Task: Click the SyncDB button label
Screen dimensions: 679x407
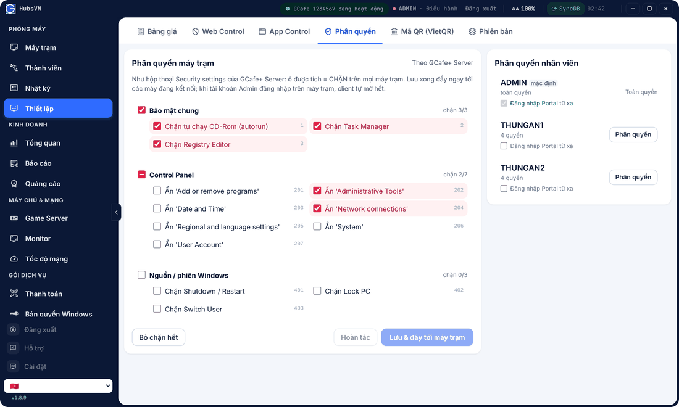Action: 569,9
